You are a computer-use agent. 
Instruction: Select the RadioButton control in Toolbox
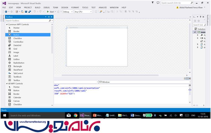pyautogui.click(x=19, y=63)
